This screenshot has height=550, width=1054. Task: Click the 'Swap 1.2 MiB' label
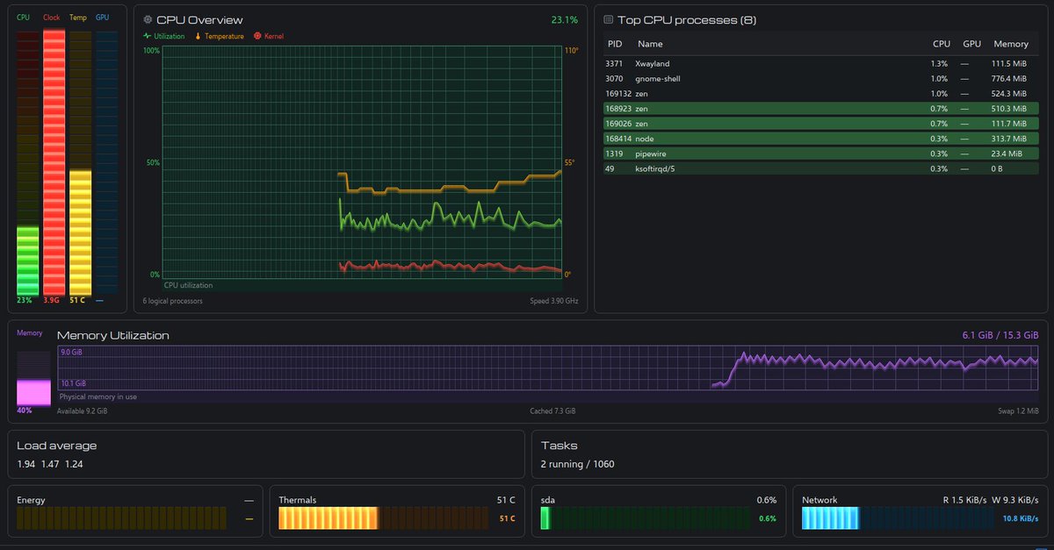(1018, 411)
